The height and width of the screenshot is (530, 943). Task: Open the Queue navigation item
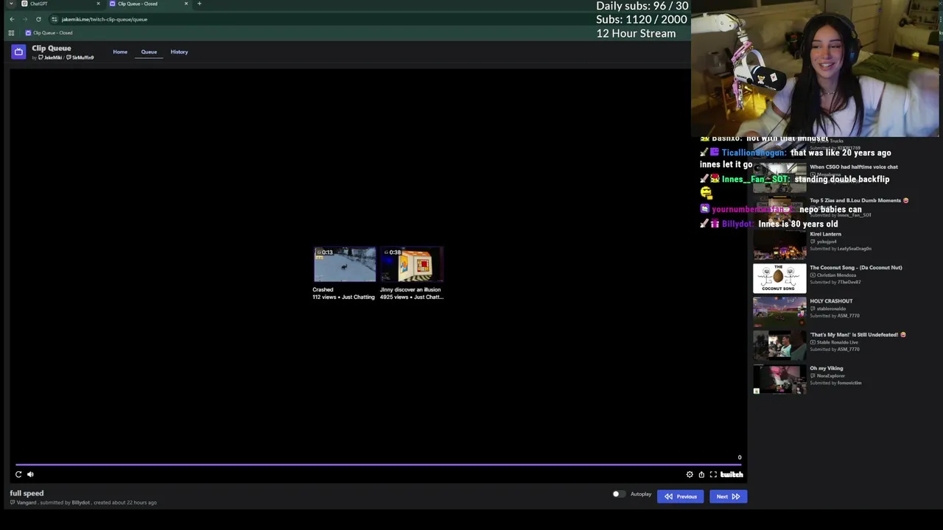(149, 52)
